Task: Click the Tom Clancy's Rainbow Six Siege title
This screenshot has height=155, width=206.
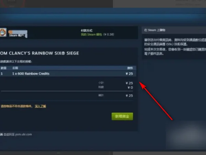Action: (39, 53)
